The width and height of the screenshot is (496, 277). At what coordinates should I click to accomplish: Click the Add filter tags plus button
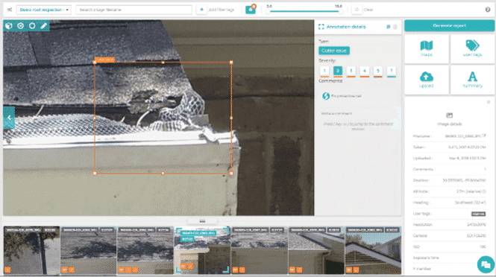coord(201,10)
